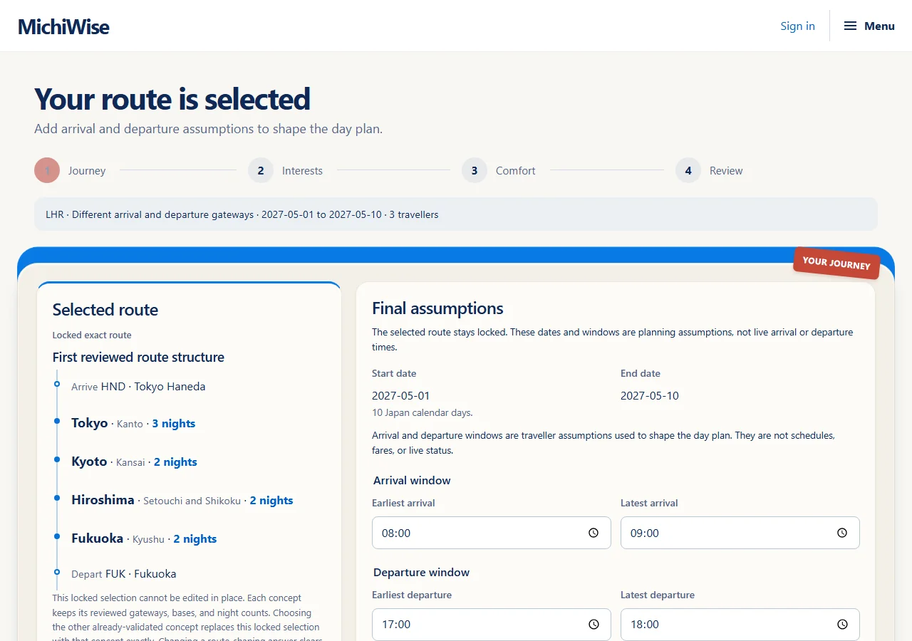Go to step 1 Journey
912x641 pixels.
70,170
